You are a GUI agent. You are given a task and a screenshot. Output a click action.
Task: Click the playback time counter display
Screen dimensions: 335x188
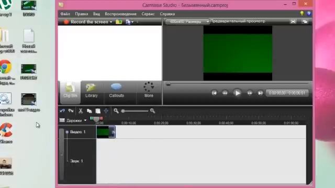(x=287, y=93)
